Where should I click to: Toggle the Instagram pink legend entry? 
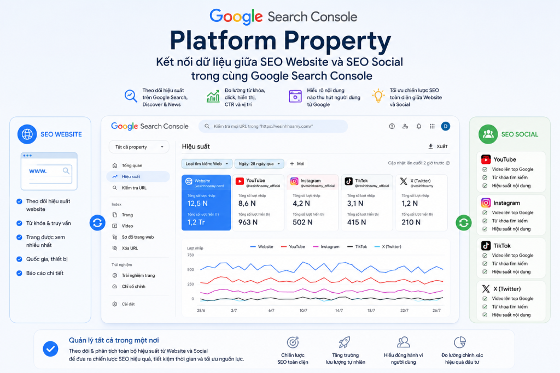pos(326,247)
